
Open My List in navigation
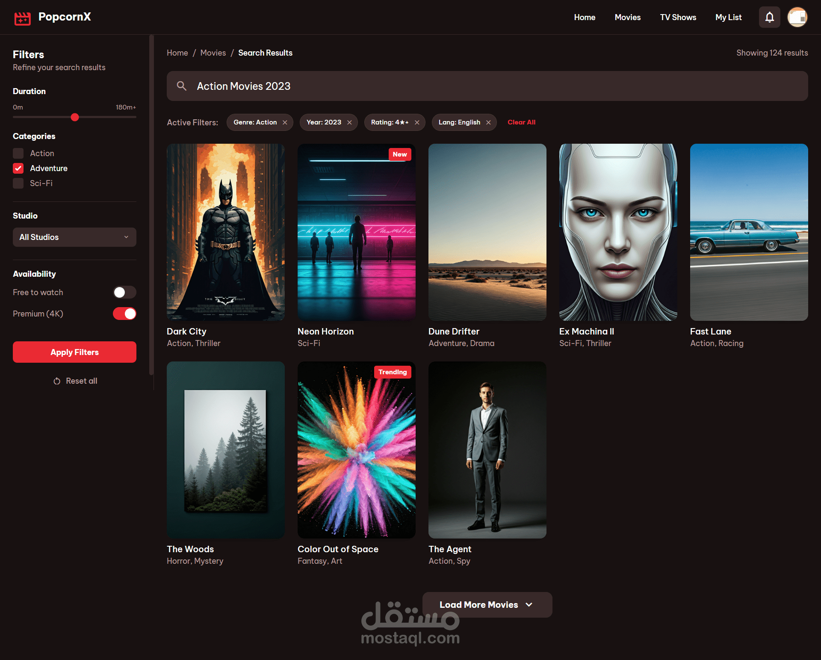(728, 17)
